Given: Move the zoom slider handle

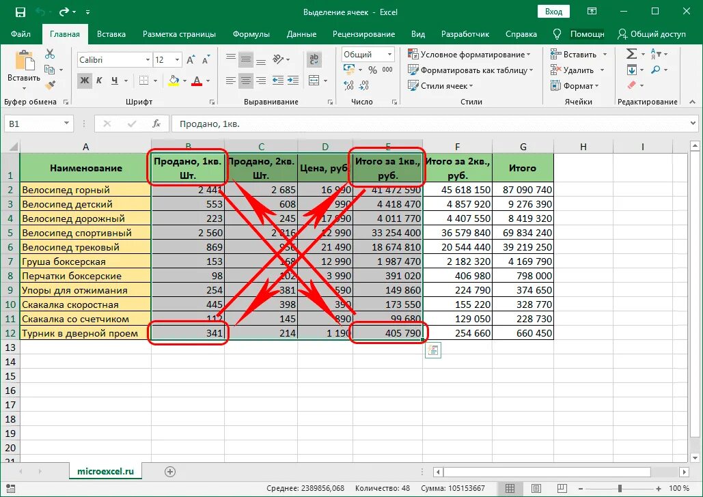Looking at the screenshot, I should coord(620,489).
